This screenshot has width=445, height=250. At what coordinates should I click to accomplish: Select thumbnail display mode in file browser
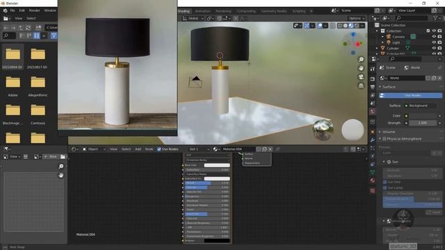pyautogui.click(x=36, y=35)
